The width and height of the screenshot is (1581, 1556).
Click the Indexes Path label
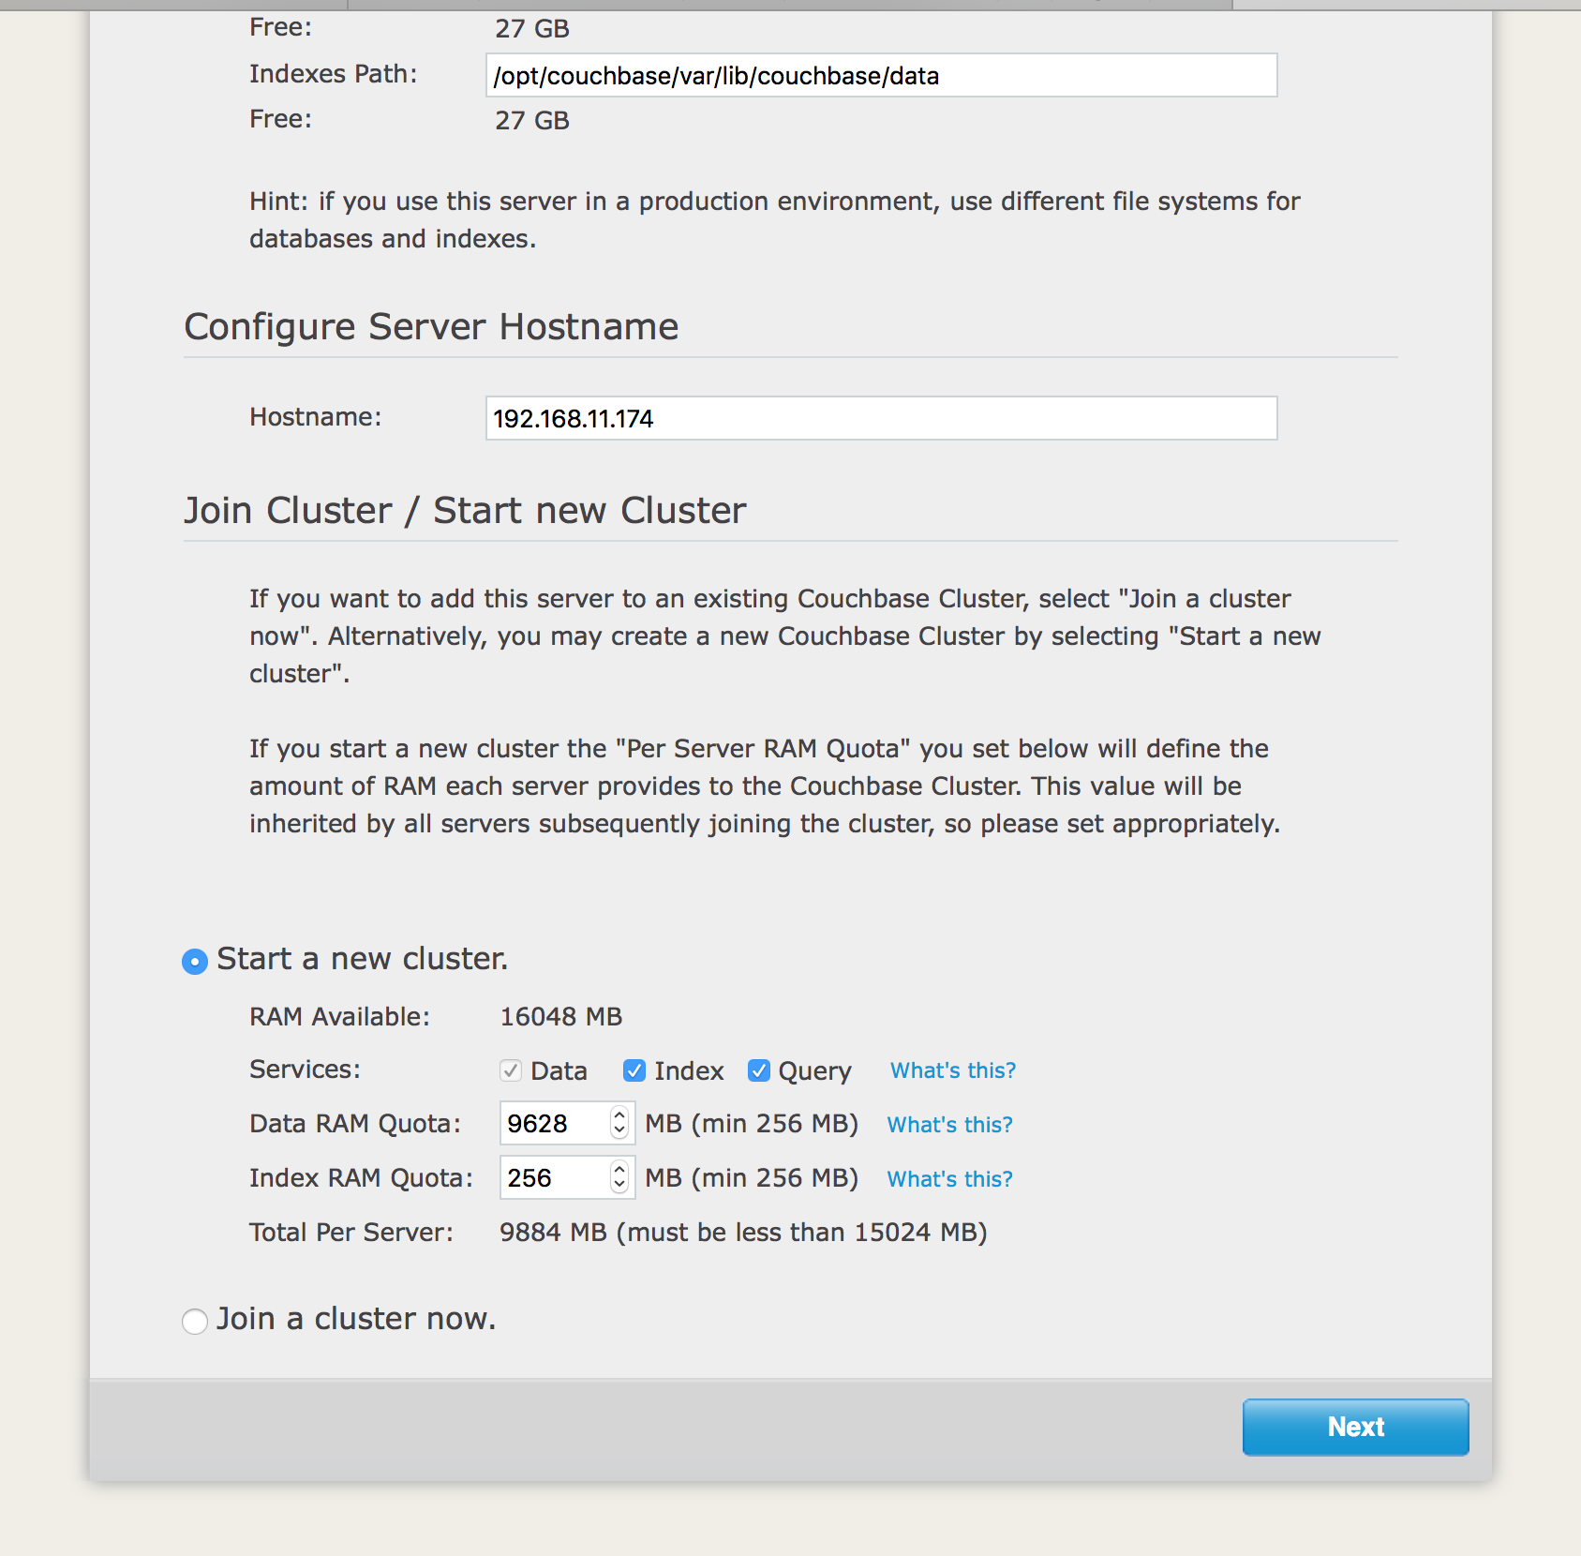(x=334, y=74)
